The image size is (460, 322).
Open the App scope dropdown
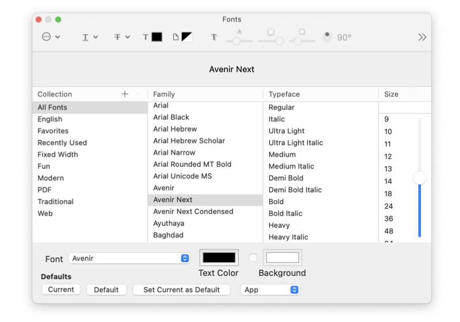(270, 290)
